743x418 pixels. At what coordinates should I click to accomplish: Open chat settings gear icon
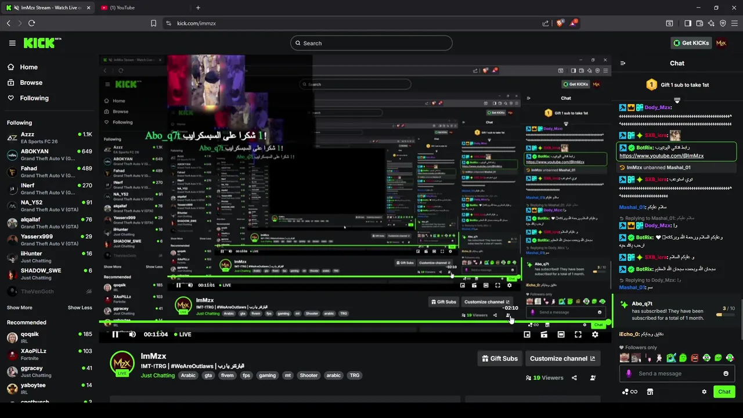pos(704,392)
